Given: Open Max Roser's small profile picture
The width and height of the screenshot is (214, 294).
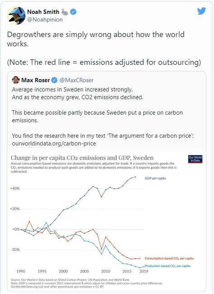Looking at the screenshot, I should click(x=16, y=80).
